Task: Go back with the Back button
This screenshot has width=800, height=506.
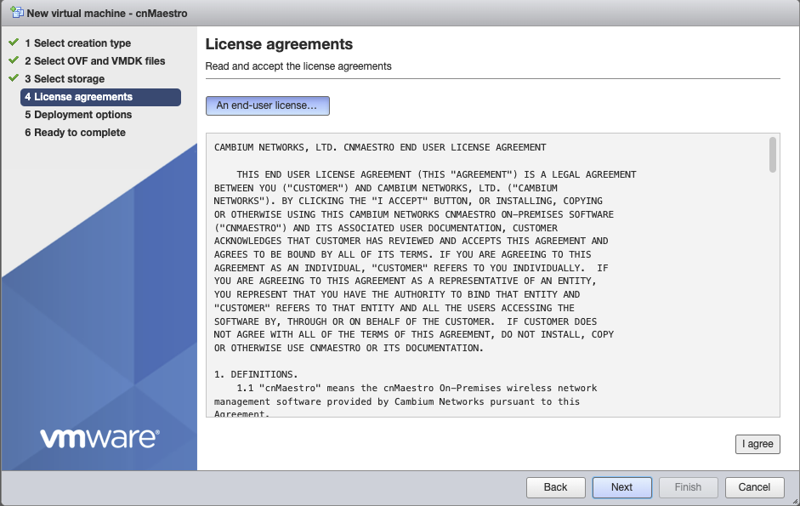Action: 555,487
